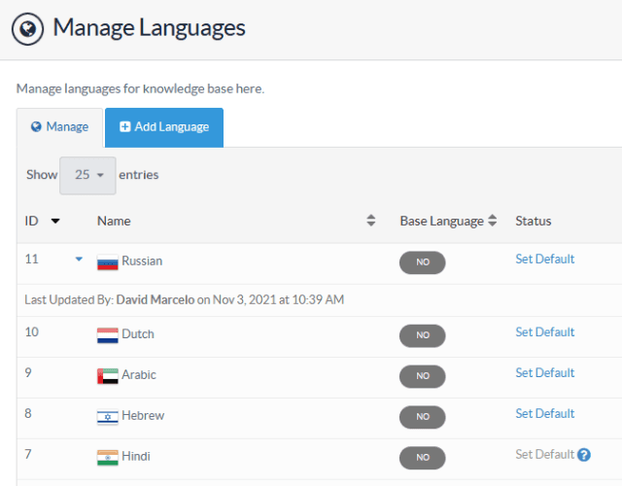Image resolution: width=622 pixels, height=486 pixels.
Task: Collapse the Russian row details arrow
Action: (79, 260)
